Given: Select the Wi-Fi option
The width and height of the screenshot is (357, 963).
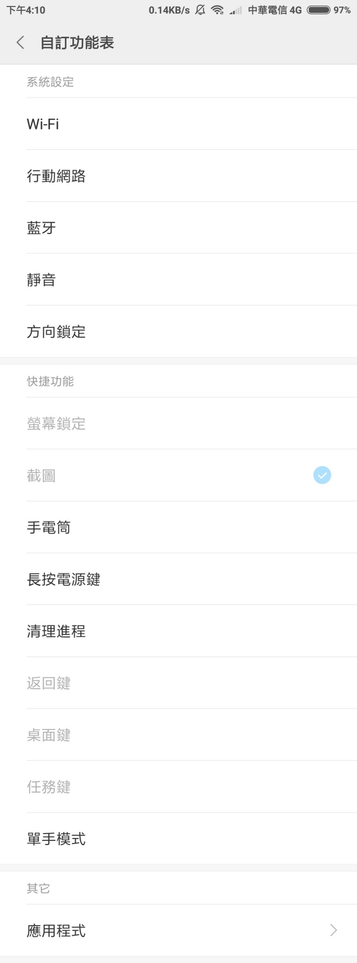Looking at the screenshot, I should (x=178, y=124).
